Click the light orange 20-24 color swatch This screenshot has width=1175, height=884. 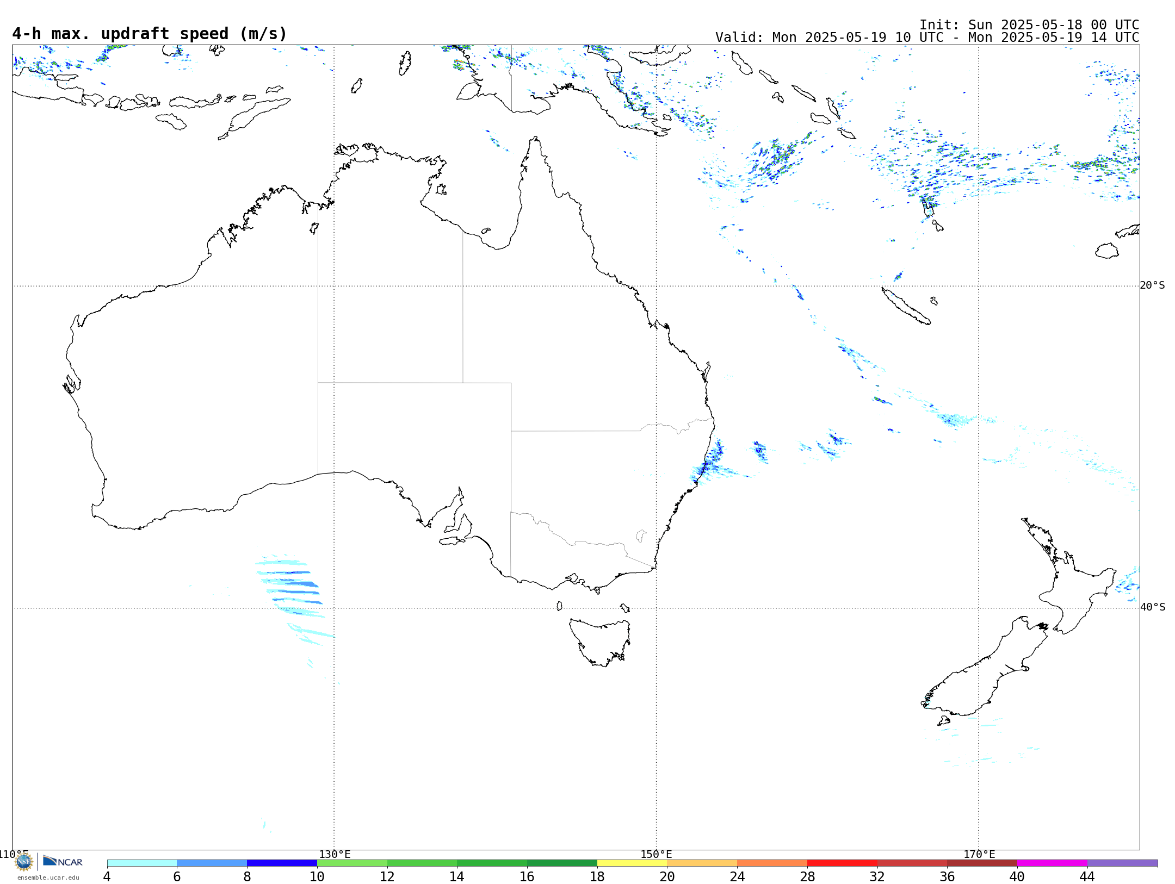click(702, 863)
